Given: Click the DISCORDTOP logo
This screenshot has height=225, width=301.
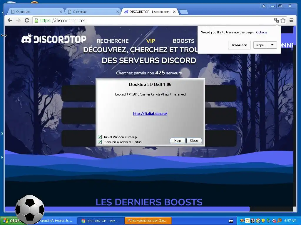Looking at the screenshot, I should (x=54, y=39).
